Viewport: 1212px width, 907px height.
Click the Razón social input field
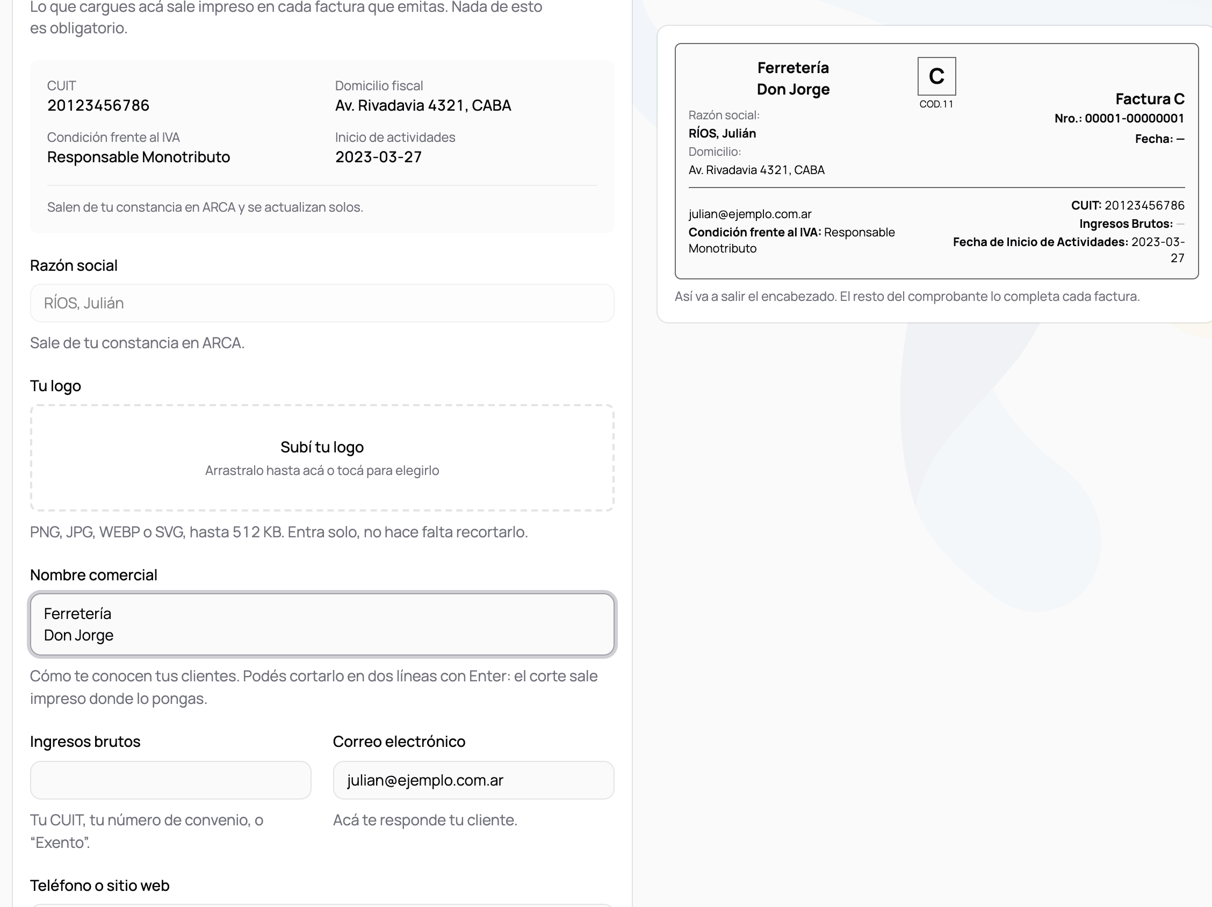[x=322, y=303]
